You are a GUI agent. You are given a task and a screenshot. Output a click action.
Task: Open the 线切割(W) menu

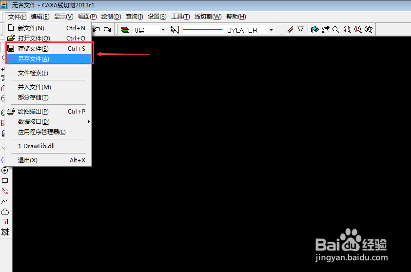208,17
